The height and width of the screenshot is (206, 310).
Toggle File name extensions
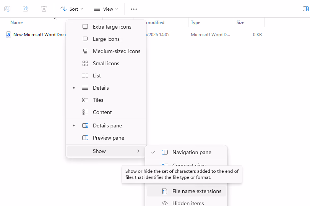tap(186, 191)
